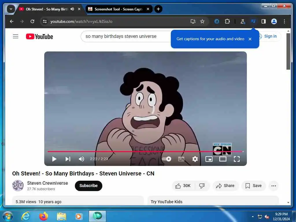Like the video (30K)
This screenshot has height=222, width=296.
183,186
